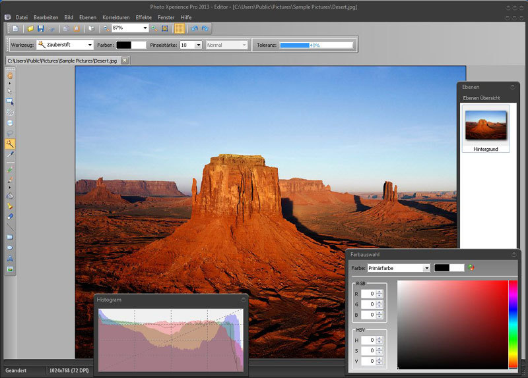Select the Hand pan tool
Viewport: 528px width, 378px height.
pos(10,76)
